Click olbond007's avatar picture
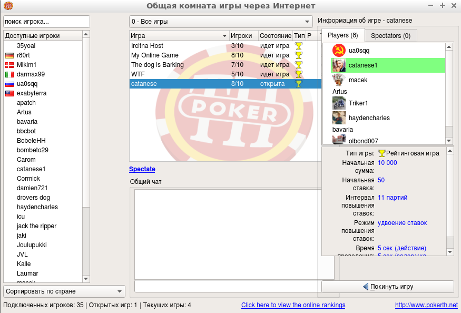This screenshot has width=461, height=313. tap(339, 139)
